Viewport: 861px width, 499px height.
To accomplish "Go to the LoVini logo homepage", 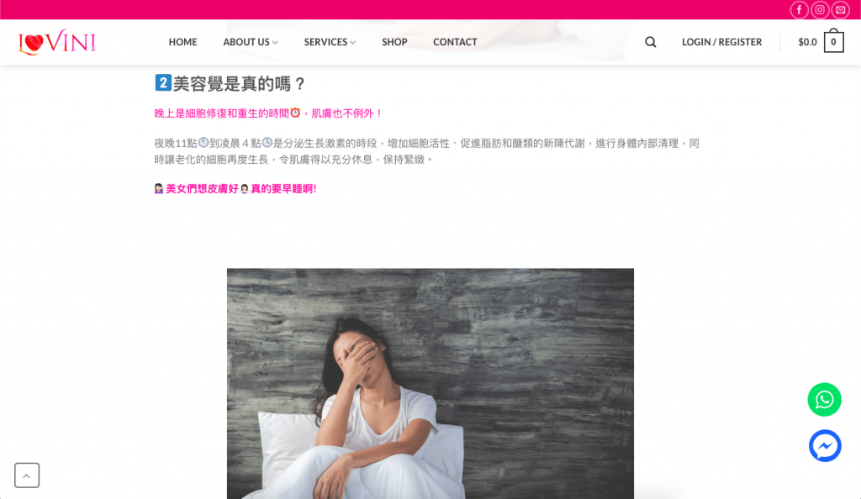I will click(x=57, y=42).
